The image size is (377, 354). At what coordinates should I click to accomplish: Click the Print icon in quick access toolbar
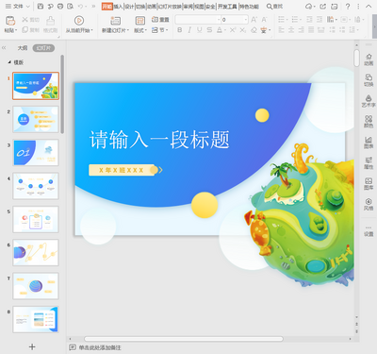tap(60, 7)
